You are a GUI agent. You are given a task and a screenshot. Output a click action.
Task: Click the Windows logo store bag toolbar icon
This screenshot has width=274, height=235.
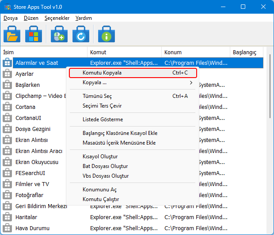click(34, 34)
